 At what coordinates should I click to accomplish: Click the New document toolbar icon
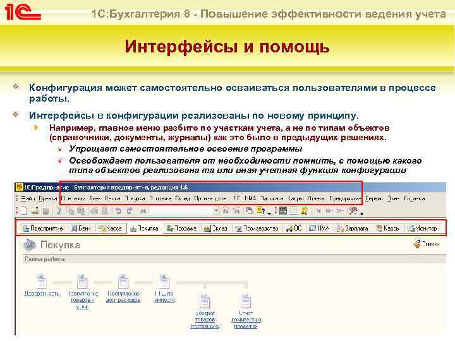(23, 211)
